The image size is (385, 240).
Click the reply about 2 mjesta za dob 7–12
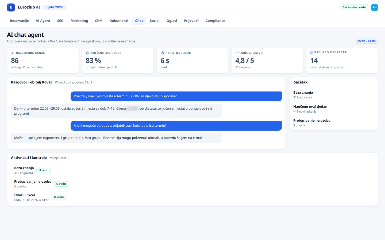pyautogui.click(x=116, y=111)
